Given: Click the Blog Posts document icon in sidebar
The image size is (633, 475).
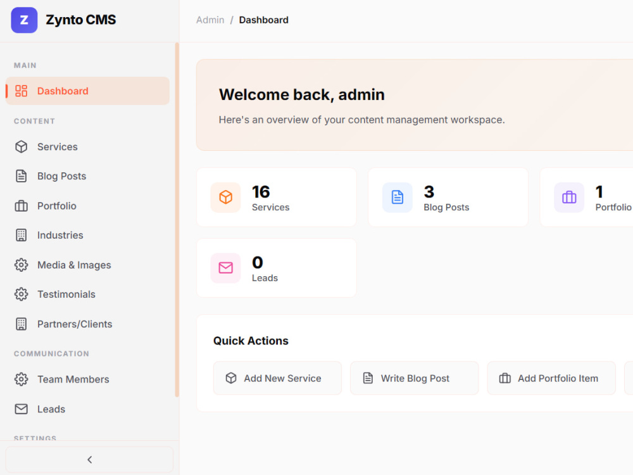Looking at the screenshot, I should (x=21, y=176).
